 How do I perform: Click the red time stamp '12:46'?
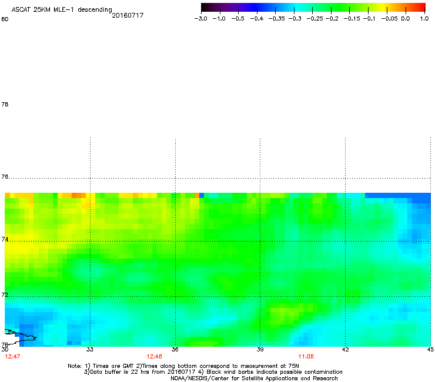coord(154,357)
